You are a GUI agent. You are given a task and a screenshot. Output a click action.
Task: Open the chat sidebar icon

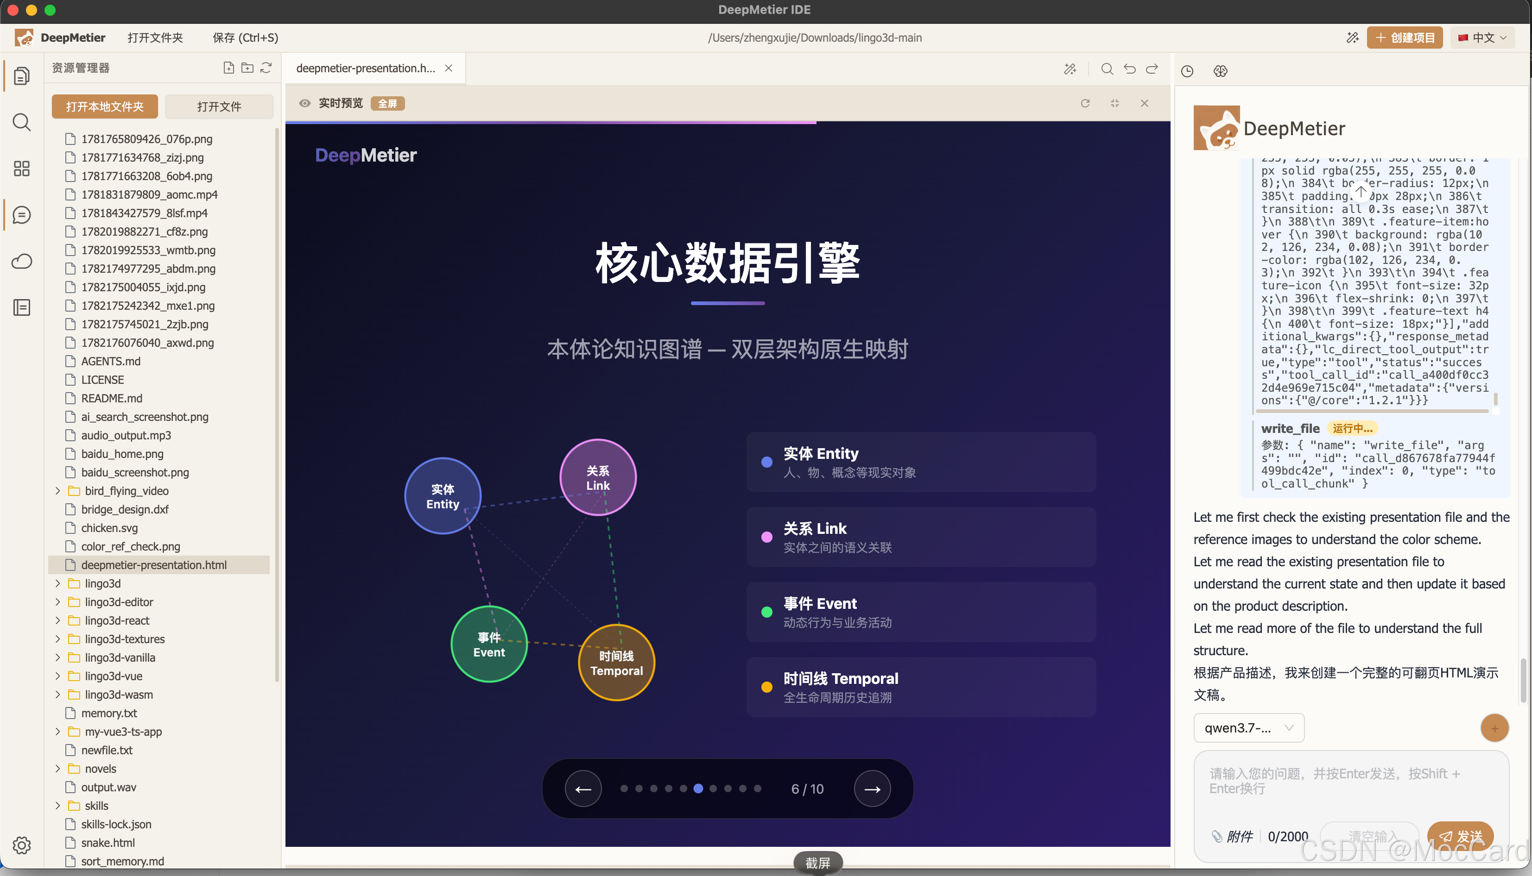coord(22,215)
